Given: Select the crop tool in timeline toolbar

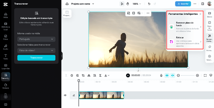Looking at the screenshot, I should pyautogui.click(x=83, y=75).
